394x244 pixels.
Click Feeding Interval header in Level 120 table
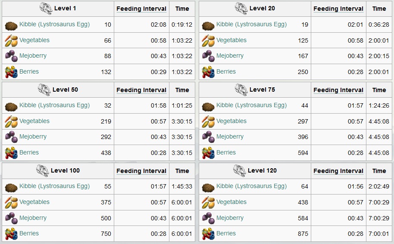[338, 171]
